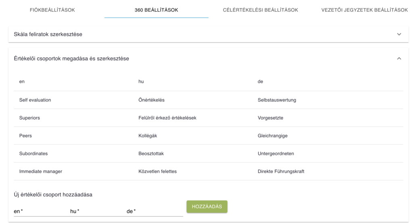Open Vezetői Jegyzetek Beállítások tab

coord(364,10)
